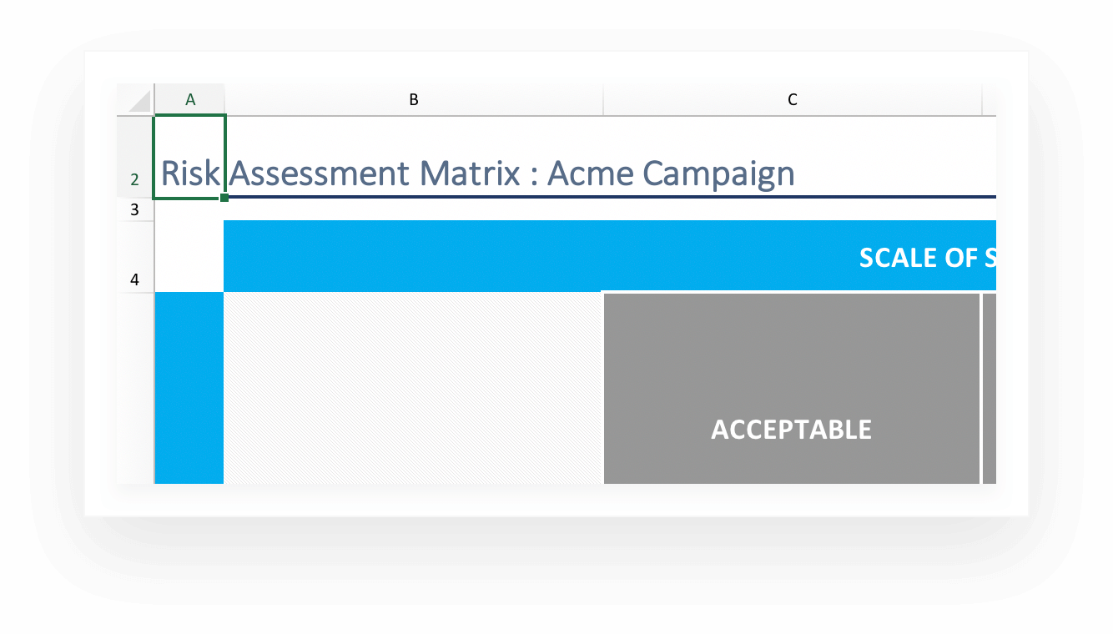Click the Select All triangle corner
This screenshot has width=1113, height=634.
pyautogui.click(x=135, y=98)
